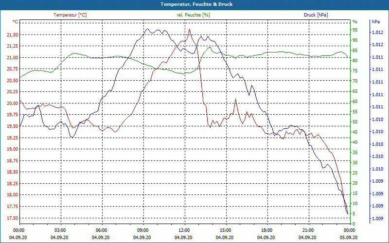Pick the 21,00 temperature axis tick
Screen dimensions: 389x243
tap(13, 58)
